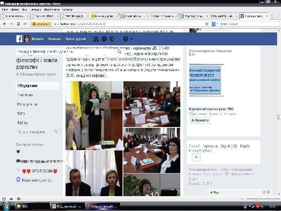Viewport: 281px width, 211px height.
Task: Click the camera-like icon in the status bar
Action: tap(19, 199)
